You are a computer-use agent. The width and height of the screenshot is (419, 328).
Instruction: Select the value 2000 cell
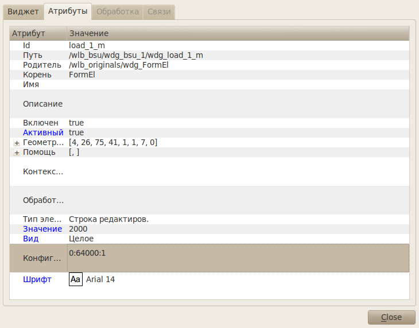tap(79, 229)
